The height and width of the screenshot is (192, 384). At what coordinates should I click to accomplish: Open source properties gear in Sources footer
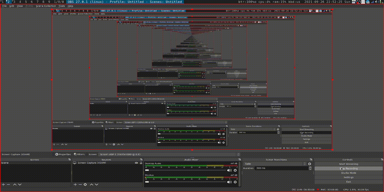point(85,185)
